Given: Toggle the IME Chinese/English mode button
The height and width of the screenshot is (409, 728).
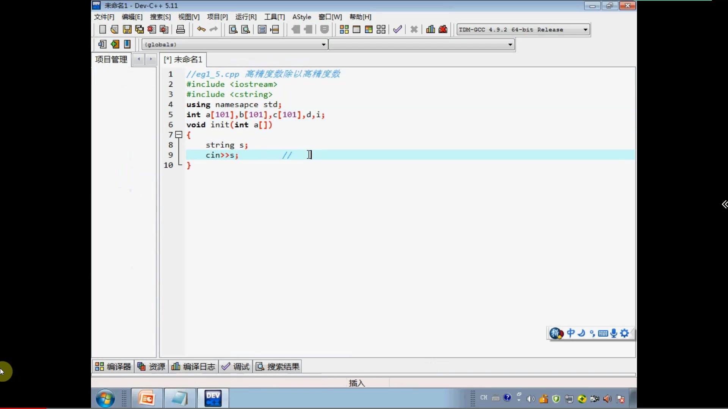Looking at the screenshot, I should 571,333.
